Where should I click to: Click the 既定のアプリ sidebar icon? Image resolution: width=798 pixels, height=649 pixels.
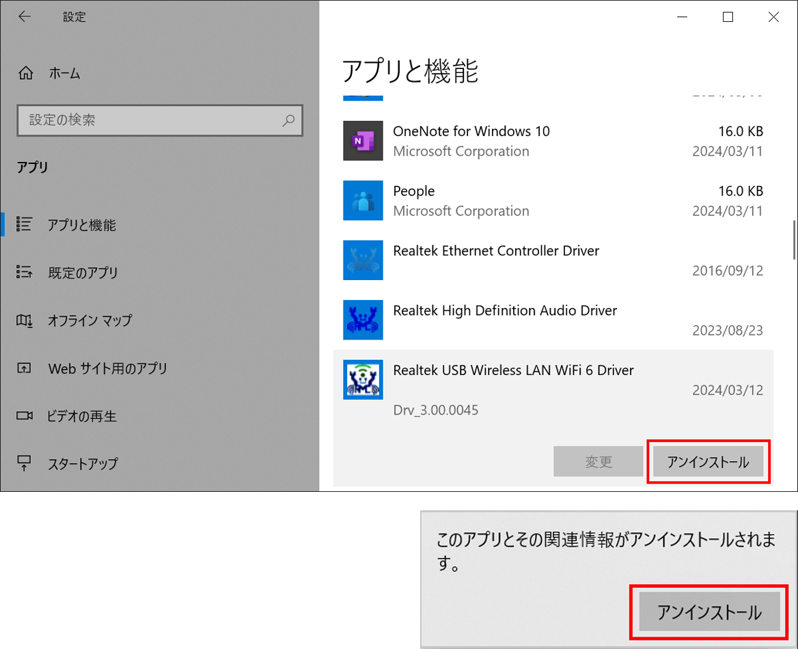[24, 272]
